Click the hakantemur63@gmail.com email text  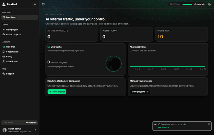(19, 131)
